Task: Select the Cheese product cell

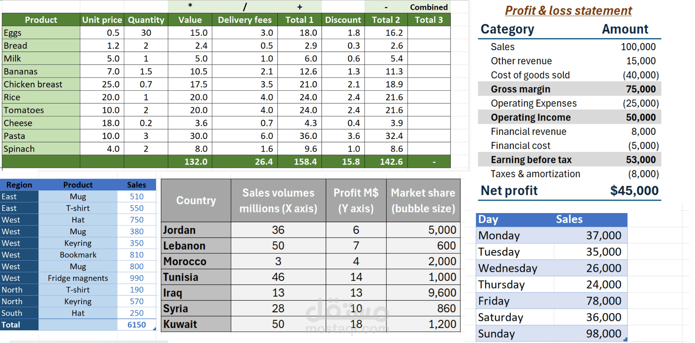Action: point(41,123)
